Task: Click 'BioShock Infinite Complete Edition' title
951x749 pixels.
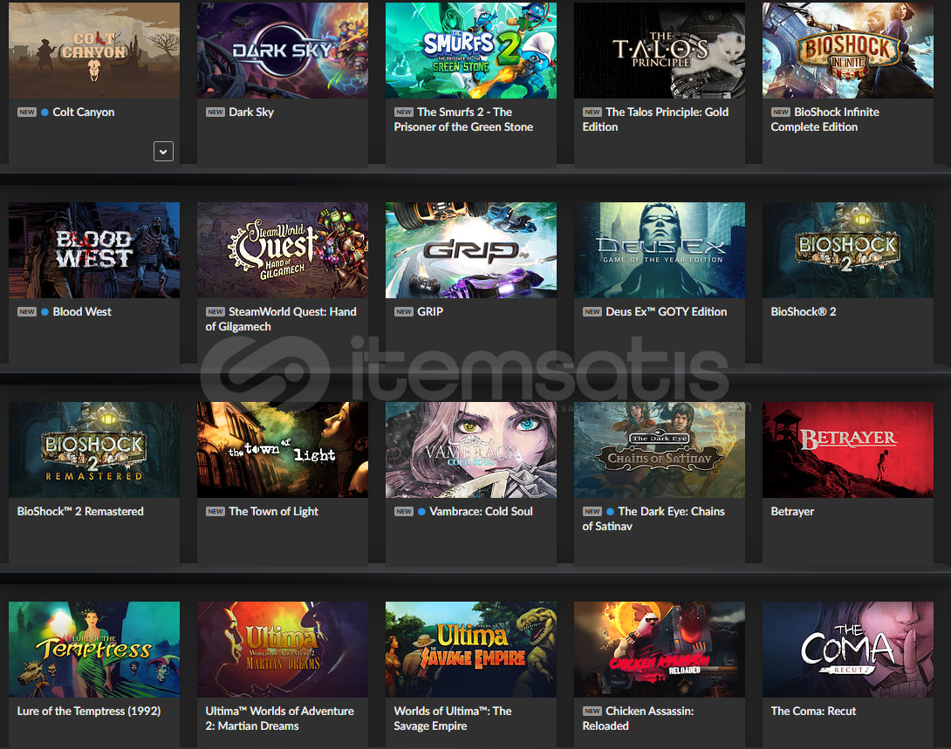Action: [x=824, y=119]
